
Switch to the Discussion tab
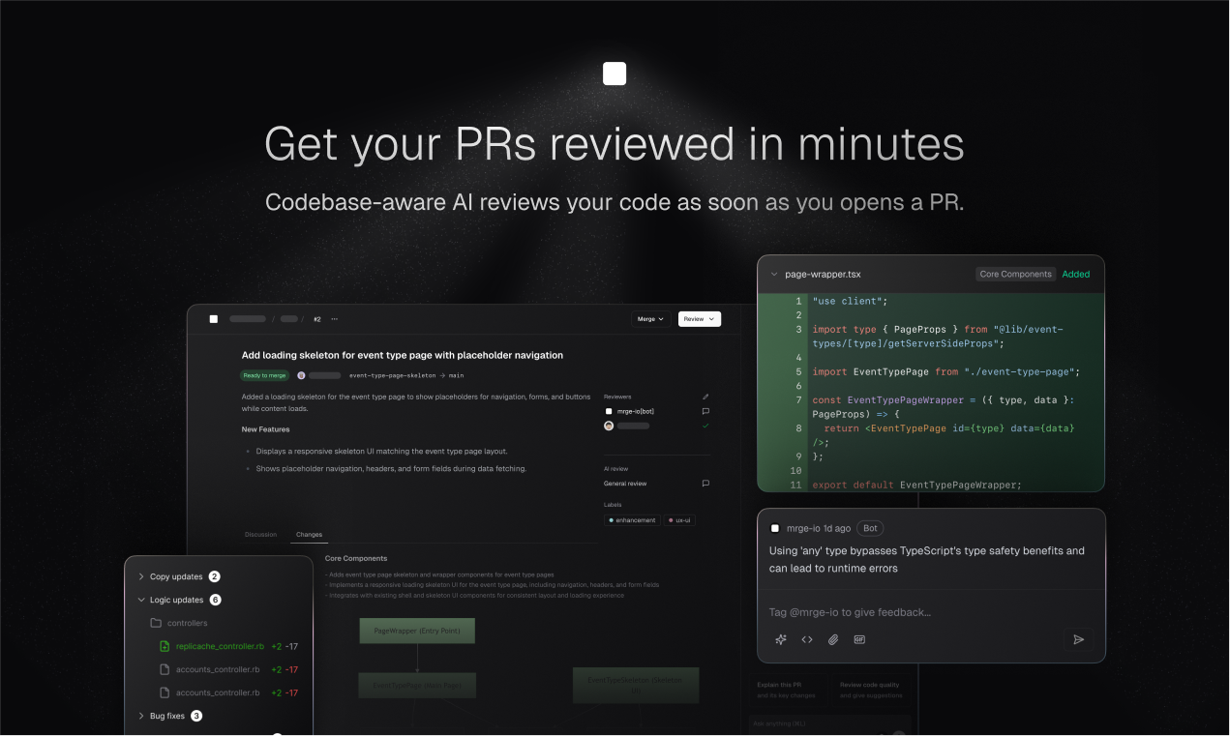point(260,535)
